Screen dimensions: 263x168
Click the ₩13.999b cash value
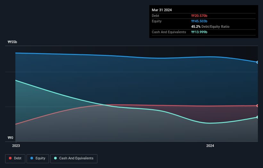tap(199, 32)
